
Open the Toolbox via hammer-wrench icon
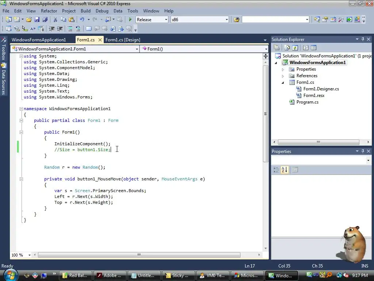[x=341, y=20]
